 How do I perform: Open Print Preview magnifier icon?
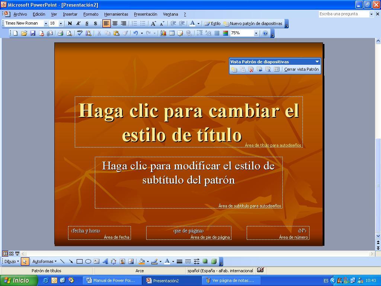coord(69,33)
